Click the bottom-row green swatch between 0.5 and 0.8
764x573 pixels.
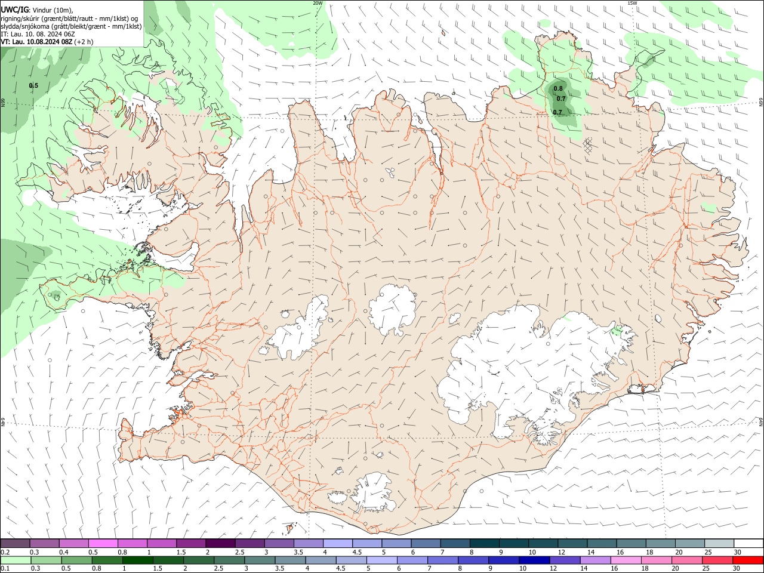pos(76,560)
